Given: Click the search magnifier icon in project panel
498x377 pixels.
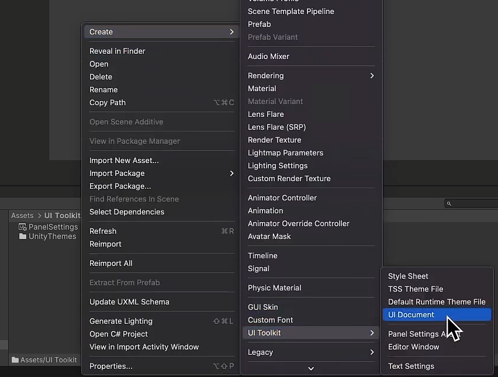Looking at the screenshot, I should (x=449, y=203).
